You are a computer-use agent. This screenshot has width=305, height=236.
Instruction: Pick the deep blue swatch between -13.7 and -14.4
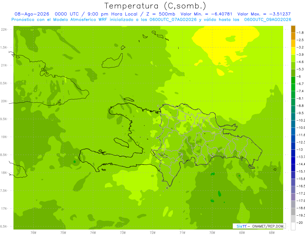click(293, 160)
